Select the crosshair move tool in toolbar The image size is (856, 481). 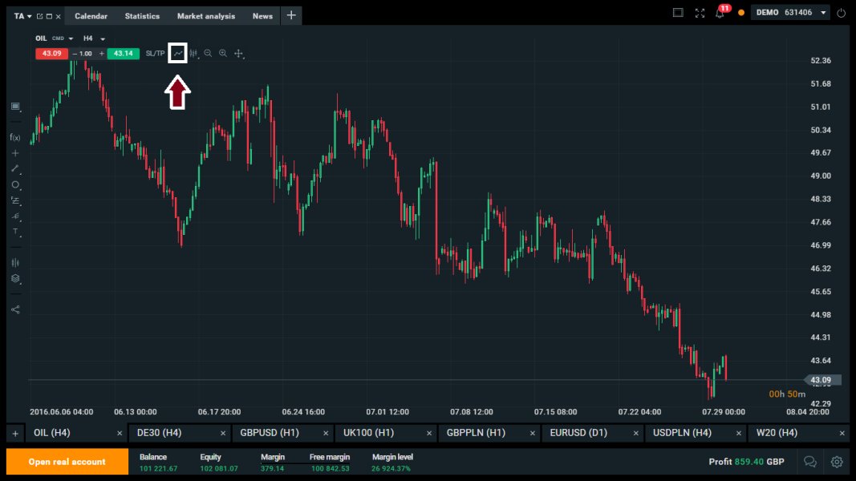click(x=238, y=53)
